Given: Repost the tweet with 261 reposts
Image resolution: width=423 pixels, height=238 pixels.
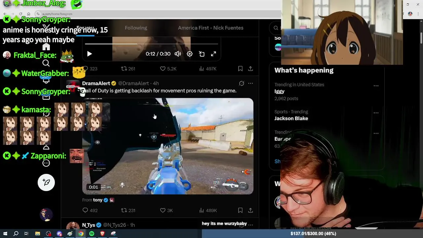Looking at the screenshot, I should [x=128, y=69].
